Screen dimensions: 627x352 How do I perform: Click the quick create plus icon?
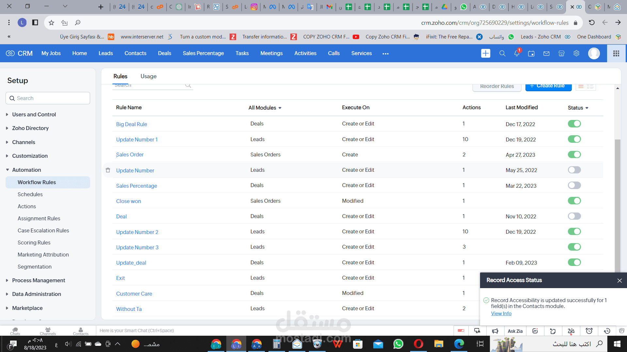tap(486, 53)
